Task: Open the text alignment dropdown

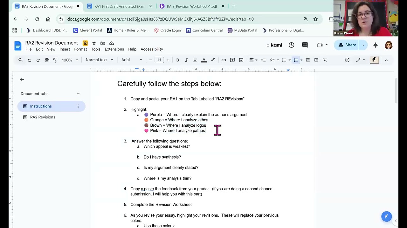Action: click(x=253, y=60)
